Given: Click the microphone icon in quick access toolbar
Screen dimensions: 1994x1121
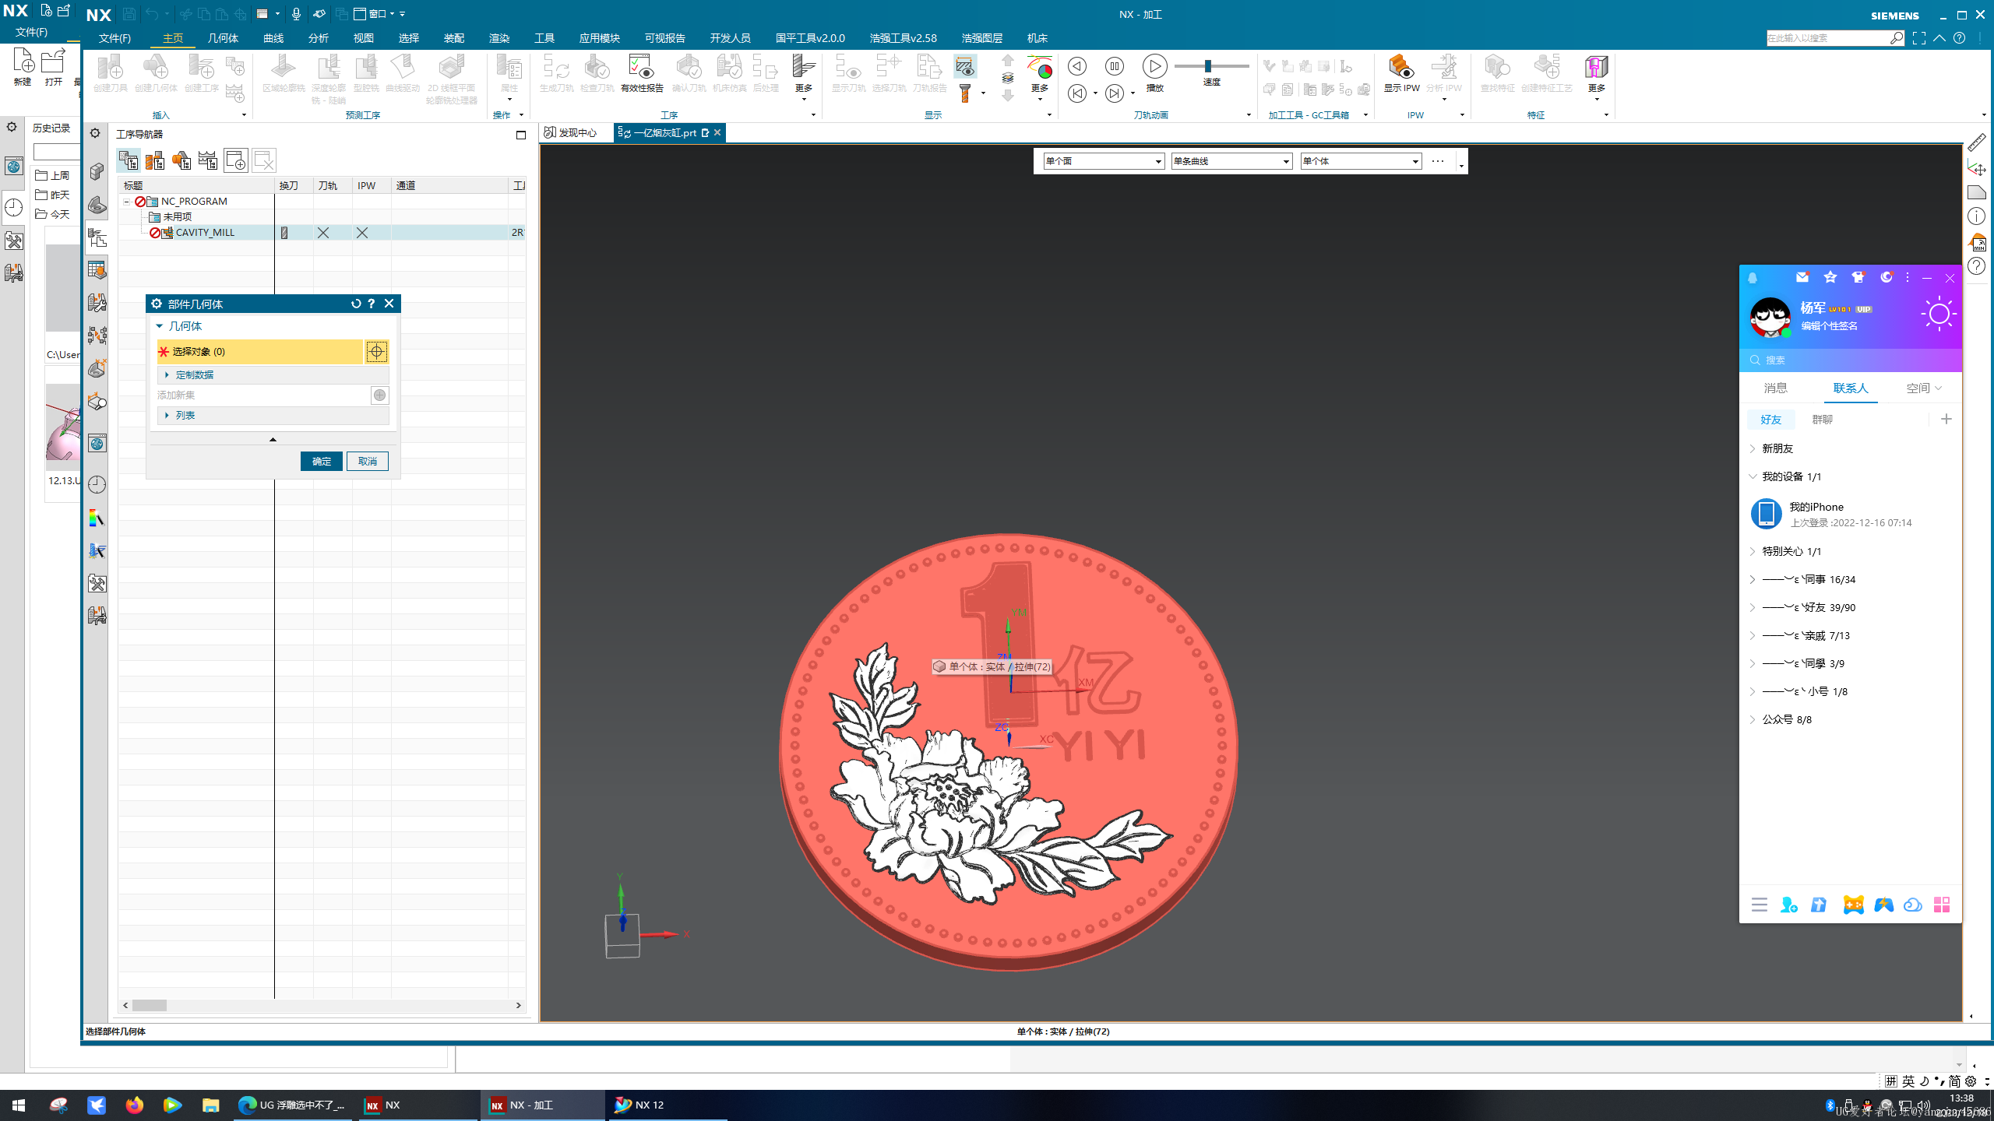Looking at the screenshot, I should 296,14.
